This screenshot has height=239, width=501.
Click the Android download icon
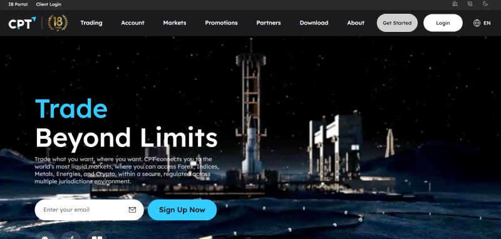(44, 236)
